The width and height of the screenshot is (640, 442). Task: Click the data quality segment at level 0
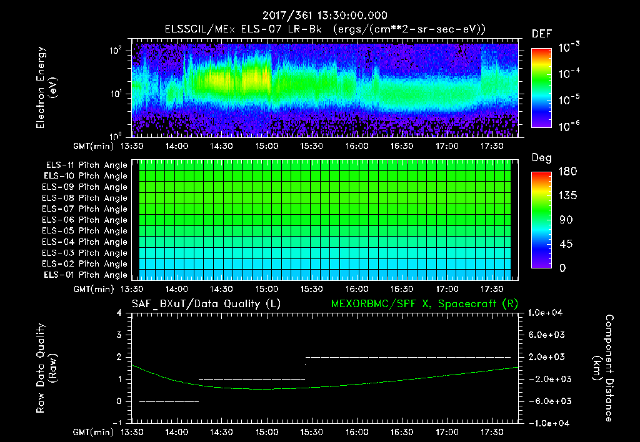169,401
